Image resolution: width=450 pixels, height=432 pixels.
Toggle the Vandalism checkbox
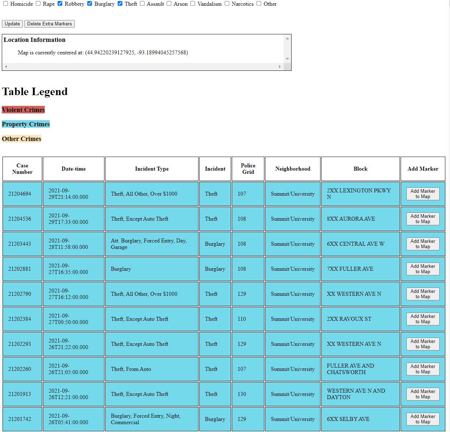(x=192, y=4)
